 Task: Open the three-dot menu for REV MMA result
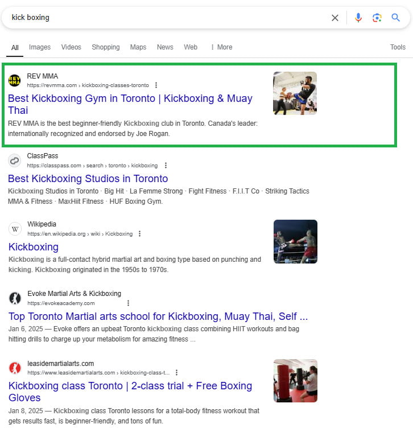pos(156,85)
